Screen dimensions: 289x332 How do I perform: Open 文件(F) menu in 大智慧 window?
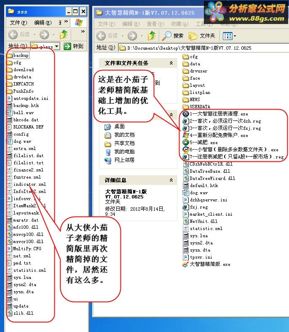pos(107,24)
